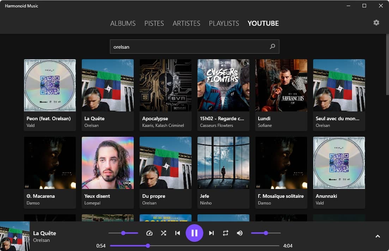Image resolution: width=389 pixels, height=251 pixels.
Task: Click the "Sofiane" artist name
Action: pos(265,125)
